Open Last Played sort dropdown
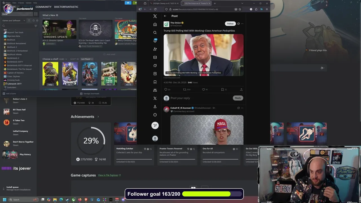The width and height of the screenshot is (361, 203). pyautogui.click(x=87, y=59)
